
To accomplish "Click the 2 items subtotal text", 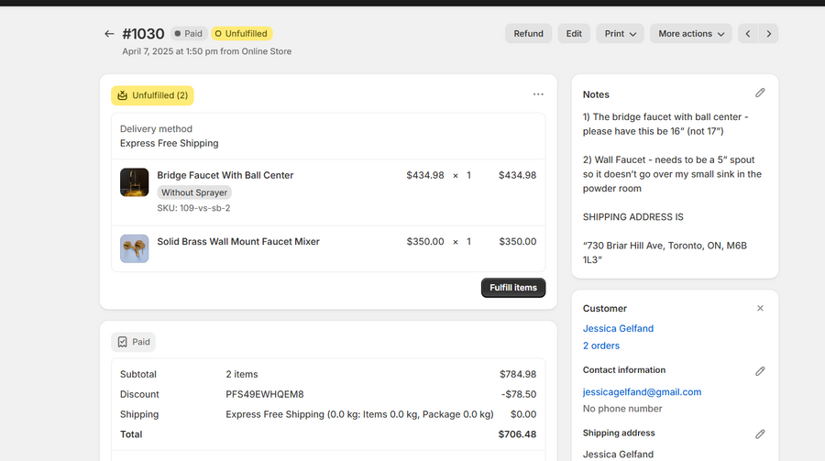I will [241, 374].
